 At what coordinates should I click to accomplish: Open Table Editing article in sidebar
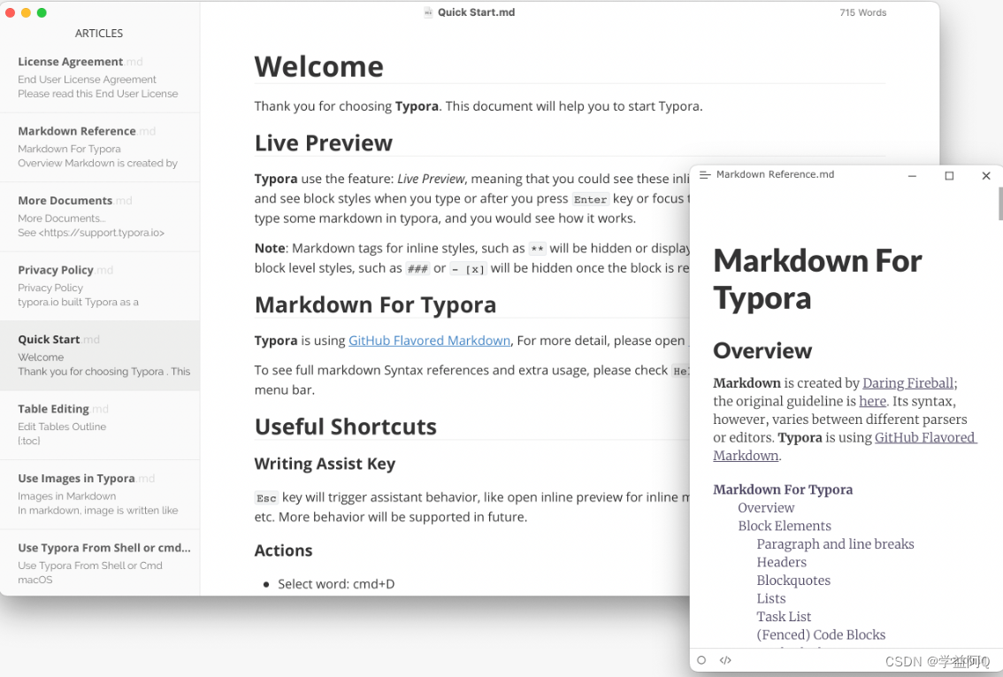100,425
